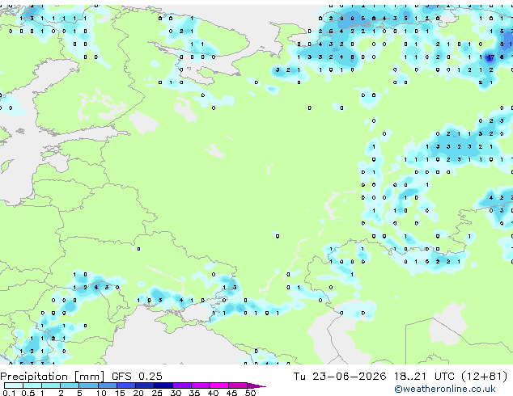This screenshot has height=396, width=513.
Task: Click the 18..21 UTC time label
Action: pyautogui.click(x=424, y=376)
